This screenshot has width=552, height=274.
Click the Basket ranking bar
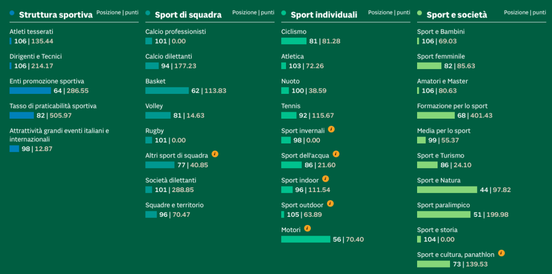[167, 91]
